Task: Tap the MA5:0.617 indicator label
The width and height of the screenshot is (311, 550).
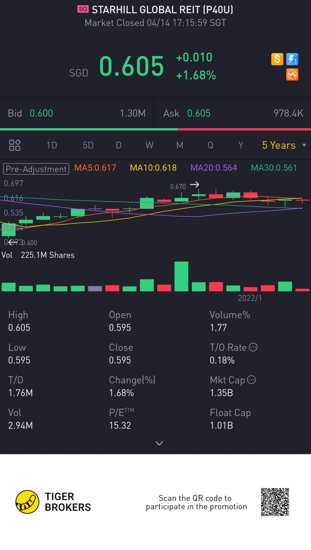Action: pyautogui.click(x=95, y=168)
